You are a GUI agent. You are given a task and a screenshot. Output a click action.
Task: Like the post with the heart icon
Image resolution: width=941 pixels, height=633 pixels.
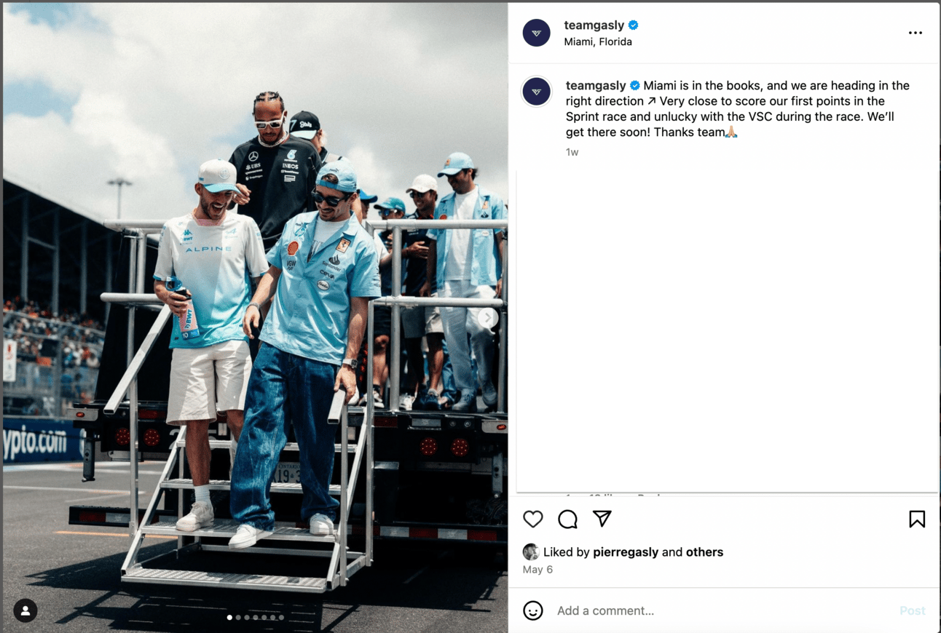[533, 519]
